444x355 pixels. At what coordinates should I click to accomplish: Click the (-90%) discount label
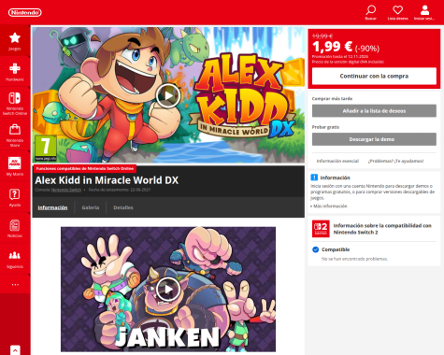click(x=367, y=49)
